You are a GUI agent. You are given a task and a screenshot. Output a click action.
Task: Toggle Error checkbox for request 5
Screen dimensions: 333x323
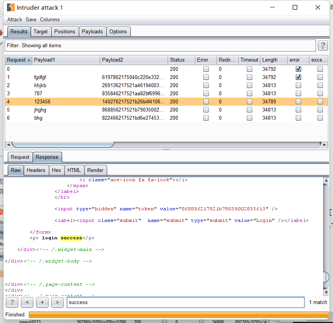pyautogui.click(x=206, y=110)
